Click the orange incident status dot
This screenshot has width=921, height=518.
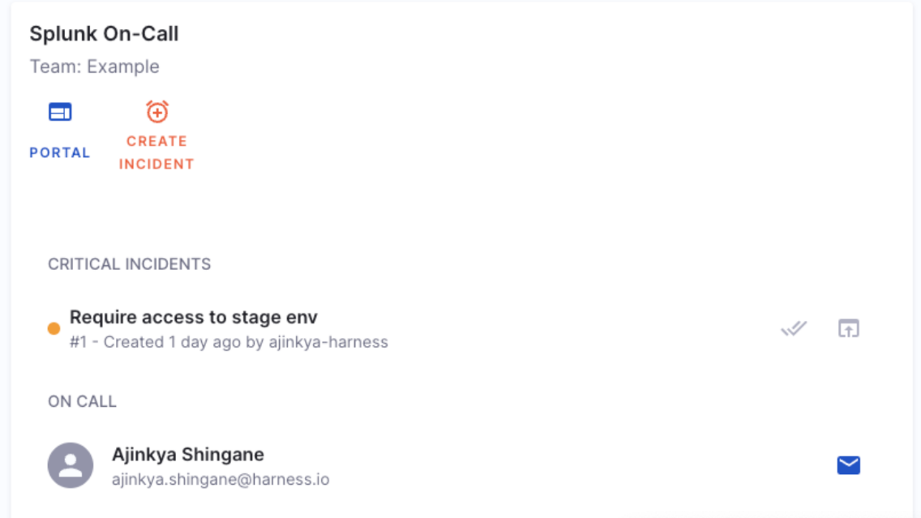point(54,328)
